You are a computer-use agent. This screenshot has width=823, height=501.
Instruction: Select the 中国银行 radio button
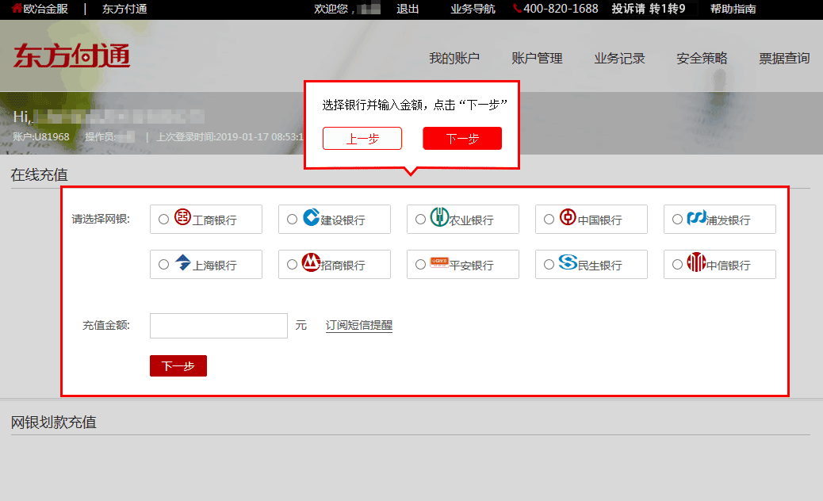pos(549,220)
